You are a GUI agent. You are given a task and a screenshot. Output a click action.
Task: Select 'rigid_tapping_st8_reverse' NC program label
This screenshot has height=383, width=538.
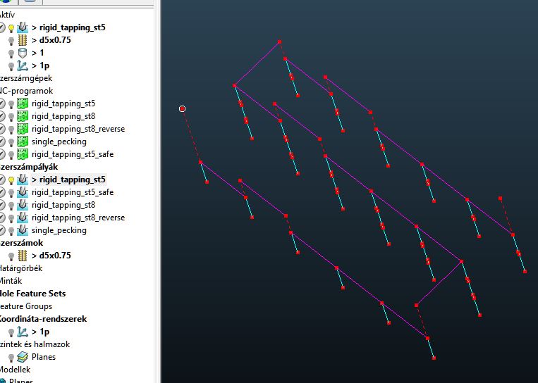(78, 129)
